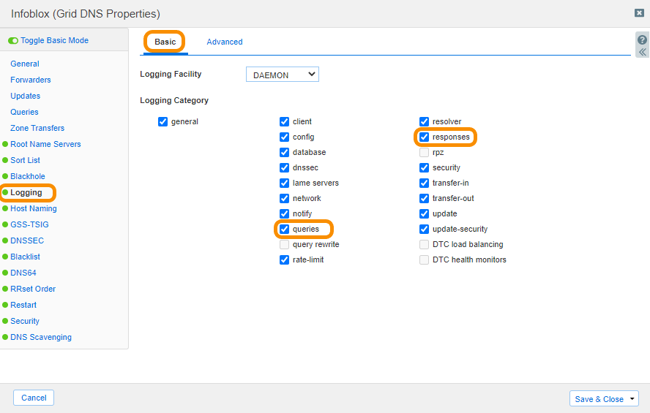650x413 pixels.
Task: Open the RRset Order section
Action: (33, 289)
